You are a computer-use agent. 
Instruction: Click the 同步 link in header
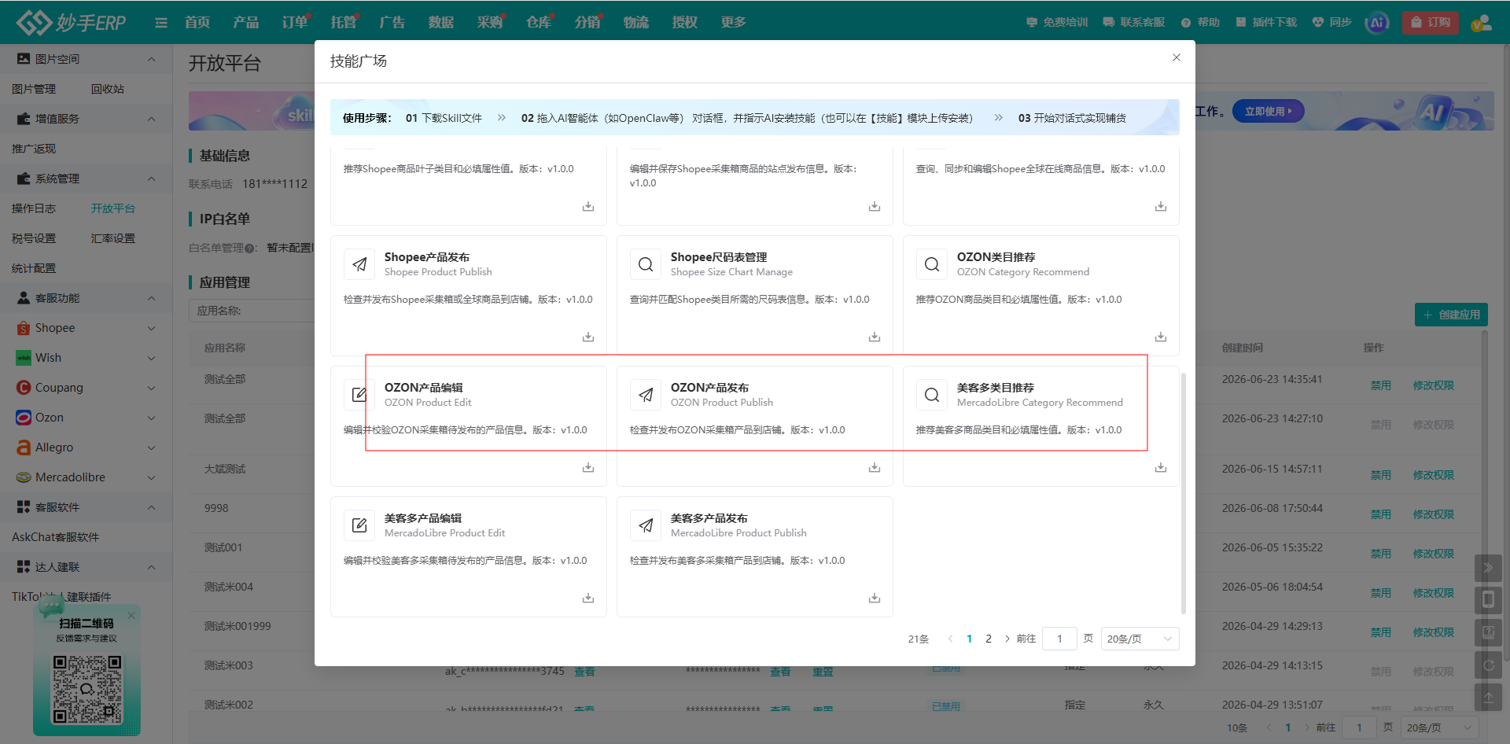[x=1331, y=22]
